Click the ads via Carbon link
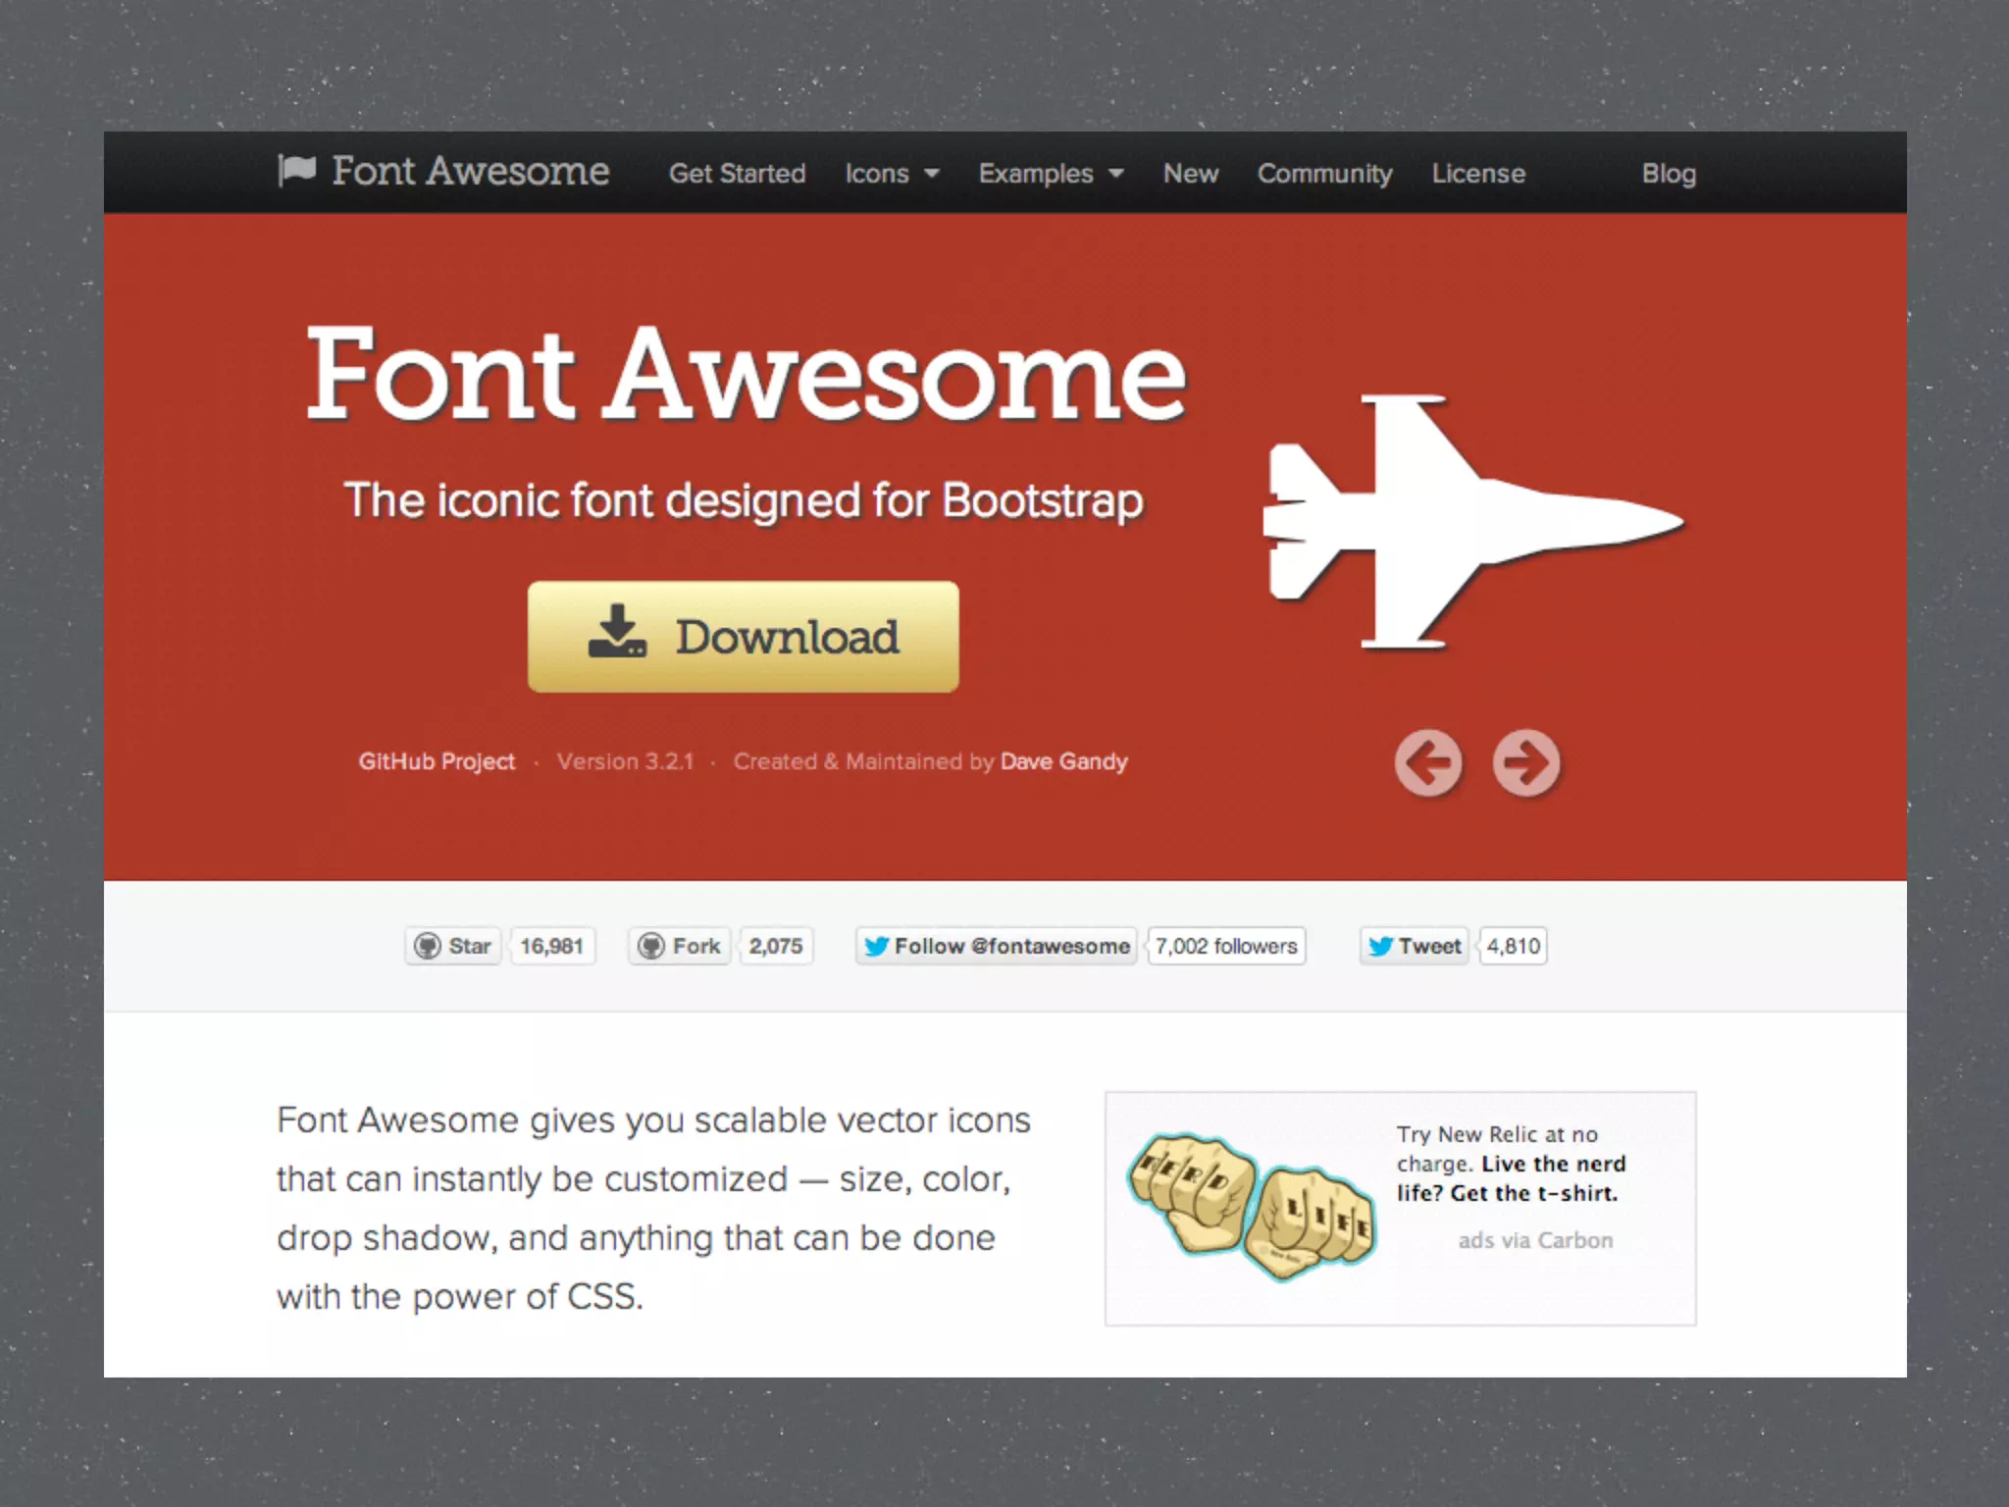Screen dimensions: 2009x1507 coord(1535,1240)
